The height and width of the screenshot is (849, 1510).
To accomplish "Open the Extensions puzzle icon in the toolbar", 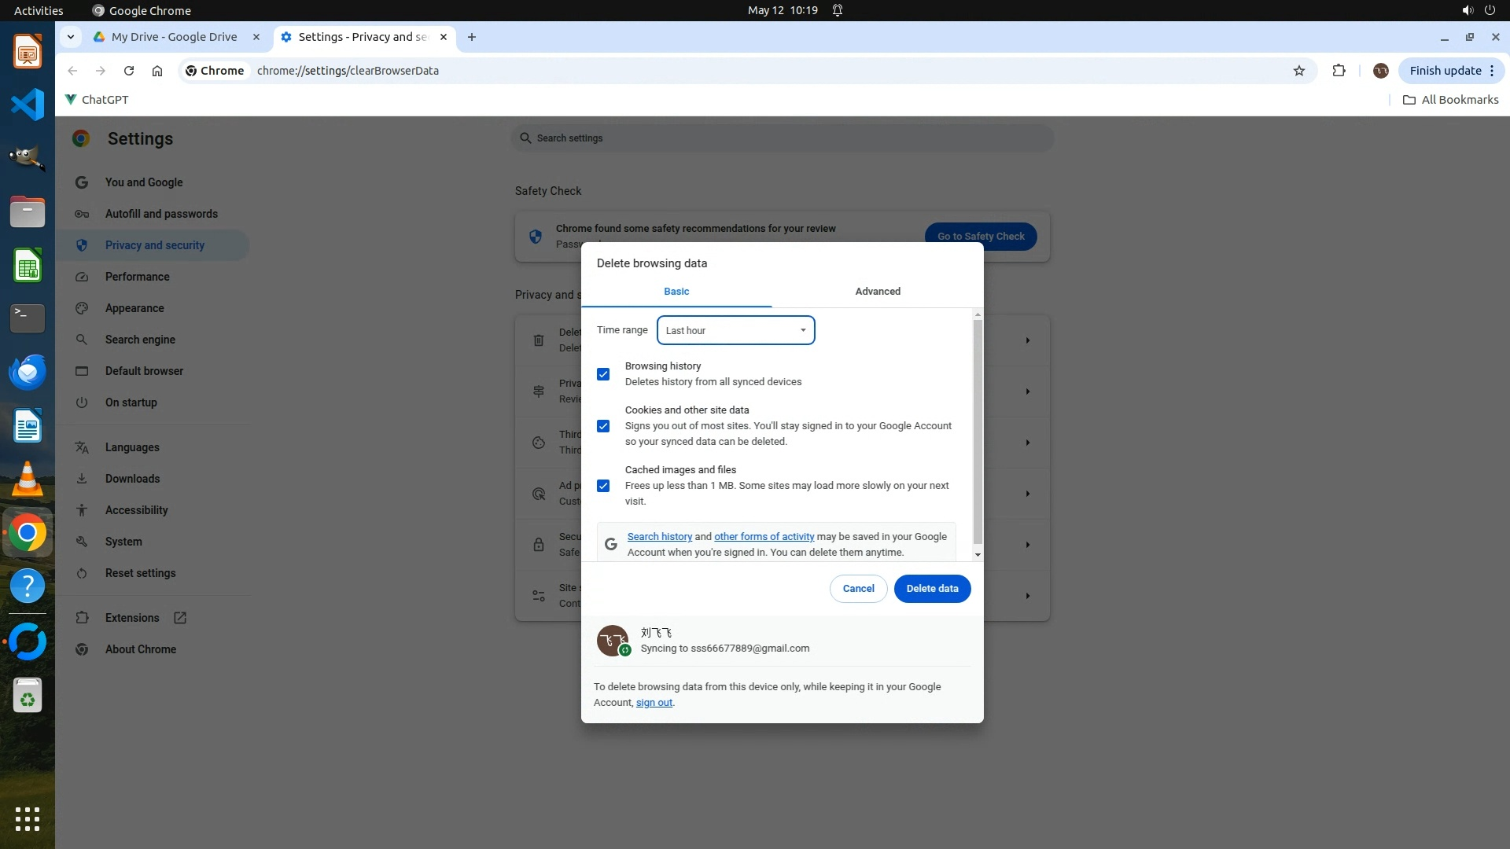I will click(x=1339, y=71).
